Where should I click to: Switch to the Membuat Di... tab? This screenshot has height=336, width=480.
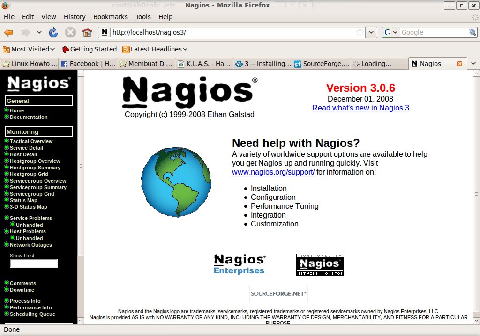(146, 64)
